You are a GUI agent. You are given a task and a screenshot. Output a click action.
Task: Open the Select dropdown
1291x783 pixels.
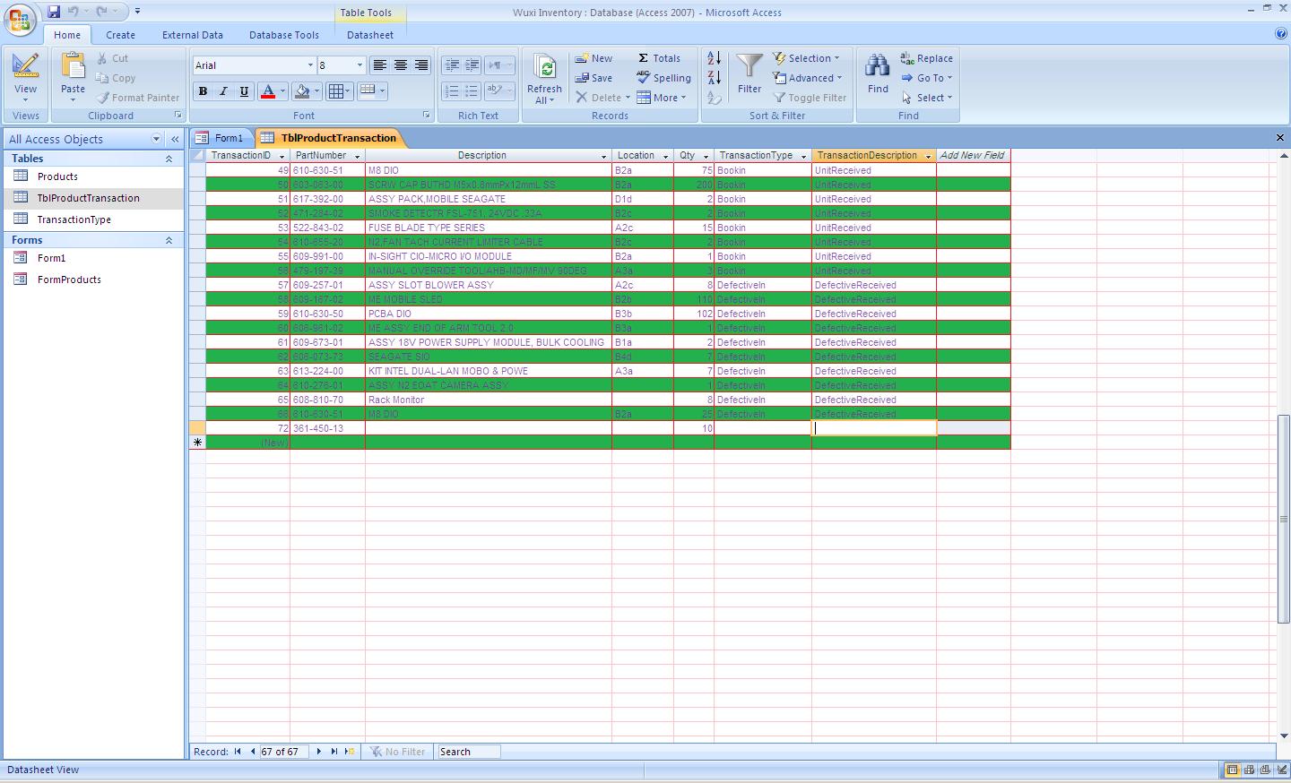pyautogui.click(x=927, y=98)
